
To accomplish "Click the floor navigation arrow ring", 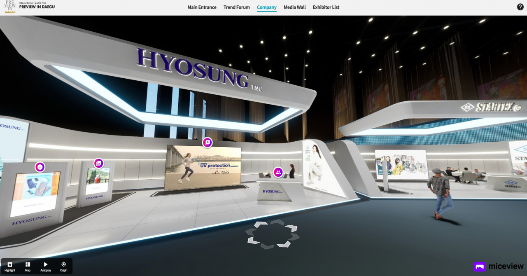I will tap(272, 234).
